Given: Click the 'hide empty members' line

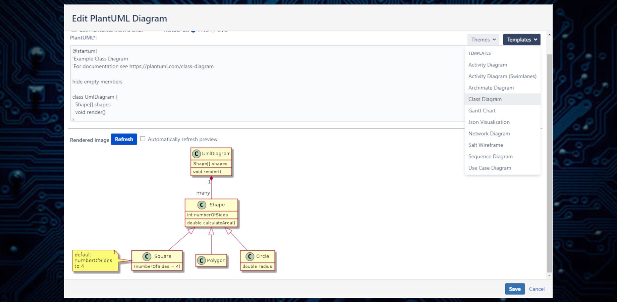Looking at the screenshot, I should pos(97,82).
